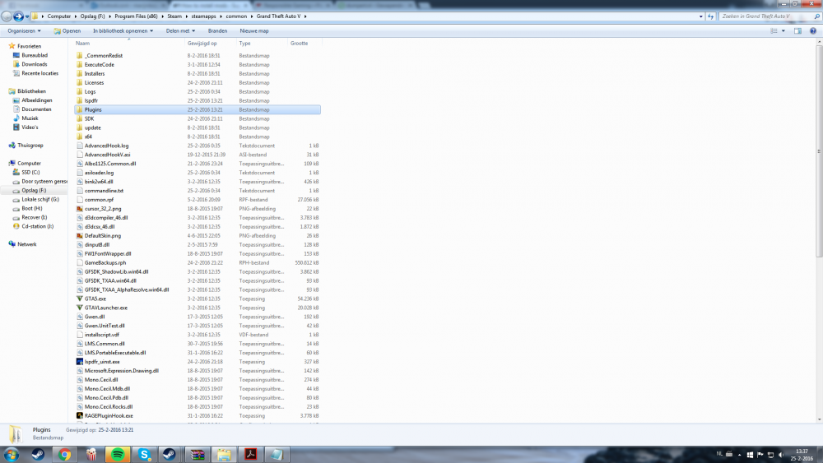Click common in the address breadcrumb
The image size is (823, 463).
[236, 16]
